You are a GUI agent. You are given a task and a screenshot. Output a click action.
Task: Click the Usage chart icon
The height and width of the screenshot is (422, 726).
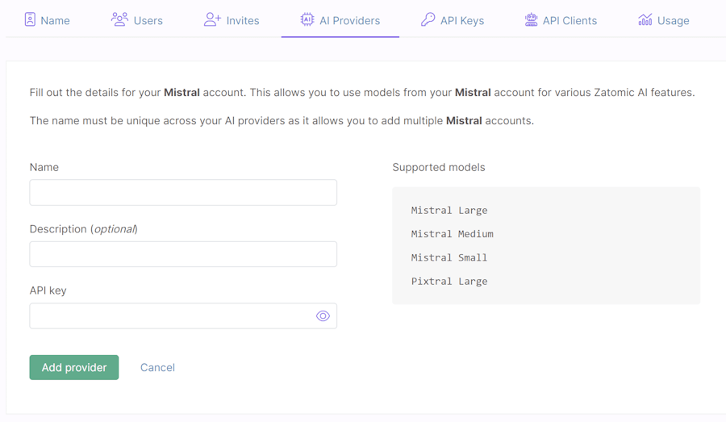(645, 19)
